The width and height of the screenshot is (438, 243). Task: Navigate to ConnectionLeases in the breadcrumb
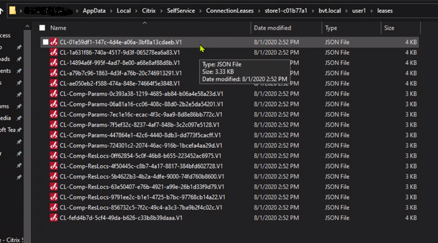pyautogui.click(x=230, y=11)
